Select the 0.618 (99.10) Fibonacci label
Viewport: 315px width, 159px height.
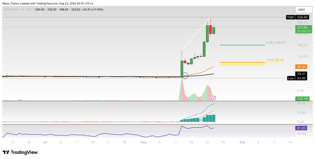tap(275, 60)
